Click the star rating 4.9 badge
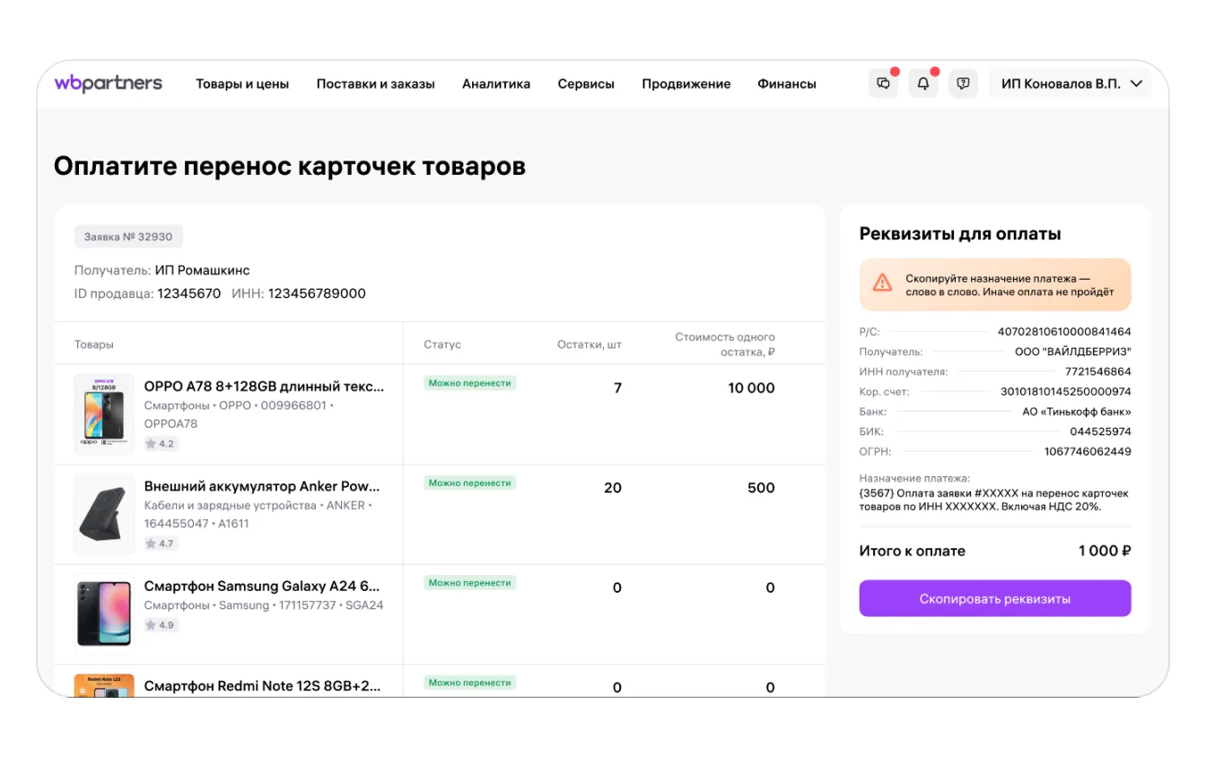Screen dimensions: 1206x757 pos(162,625)
